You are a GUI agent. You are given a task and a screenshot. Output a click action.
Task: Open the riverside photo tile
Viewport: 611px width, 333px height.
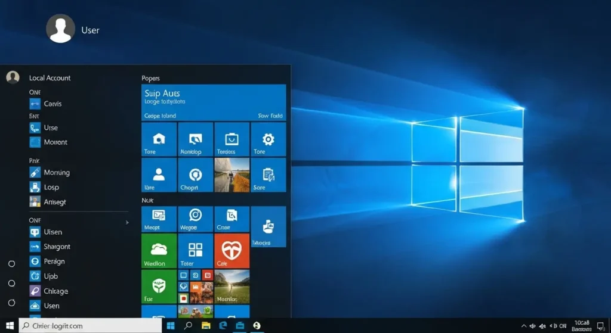tap(232, 175)
